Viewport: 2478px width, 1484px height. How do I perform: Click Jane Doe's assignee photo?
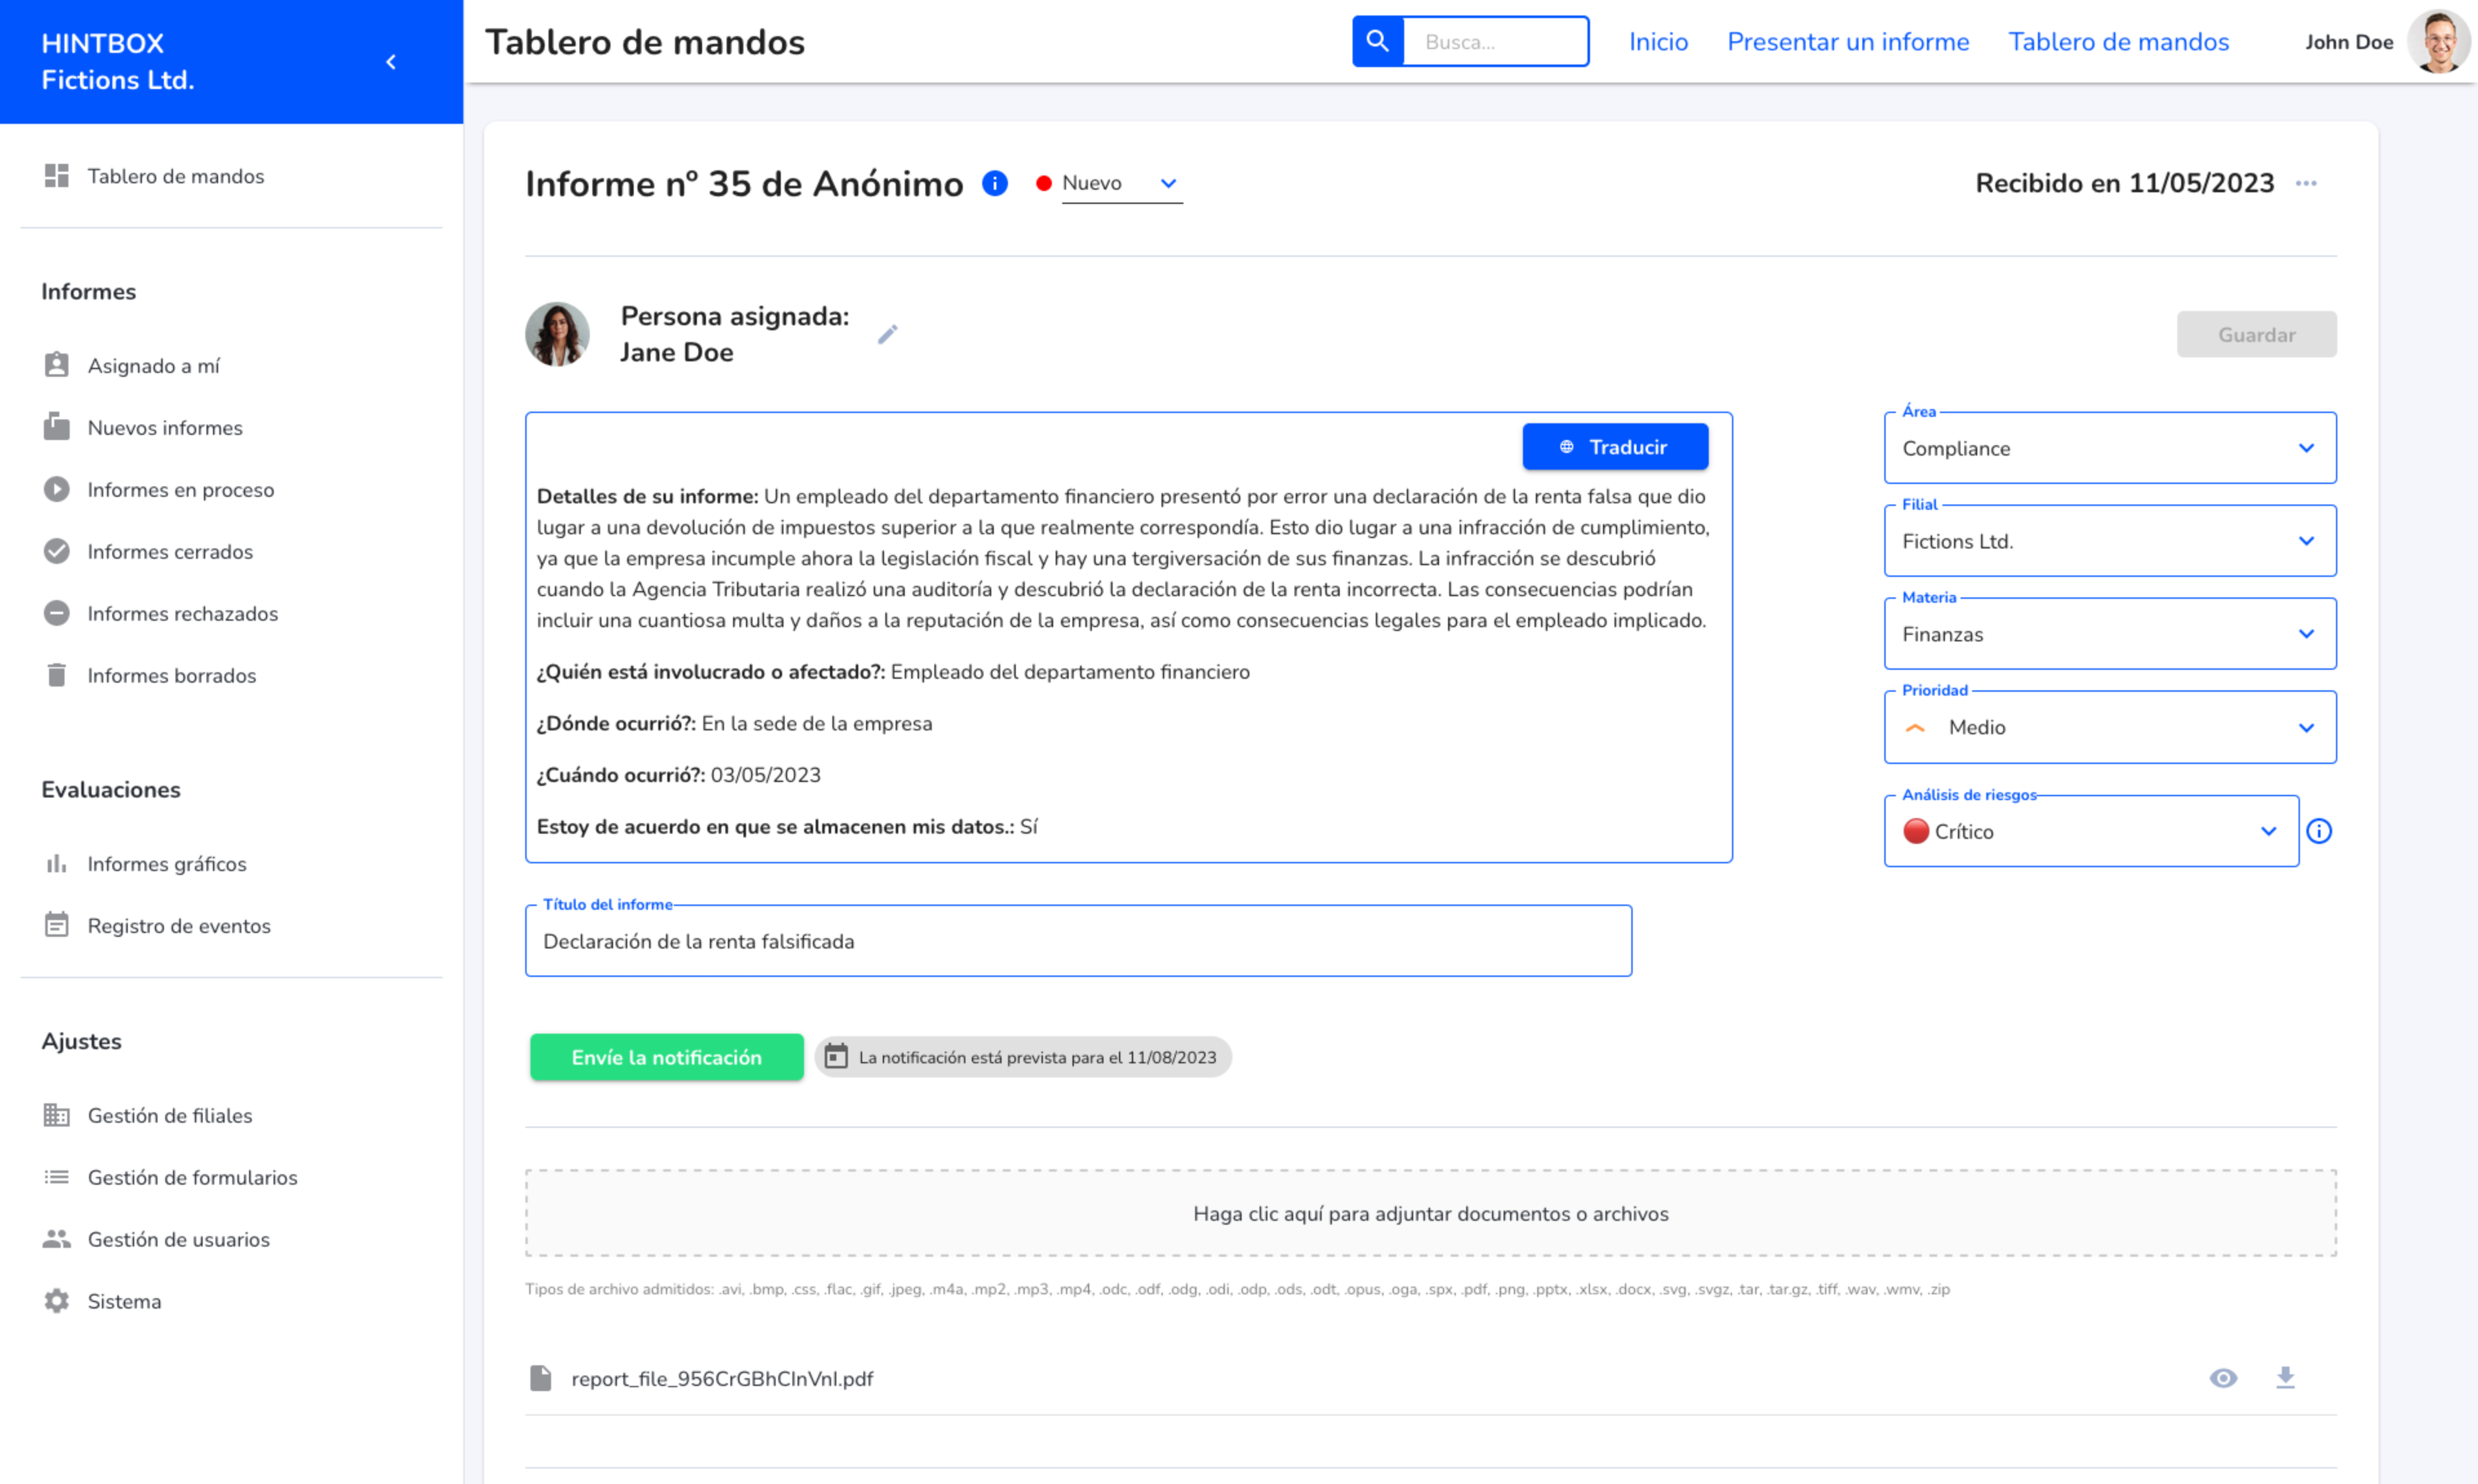tap(557, 334)
